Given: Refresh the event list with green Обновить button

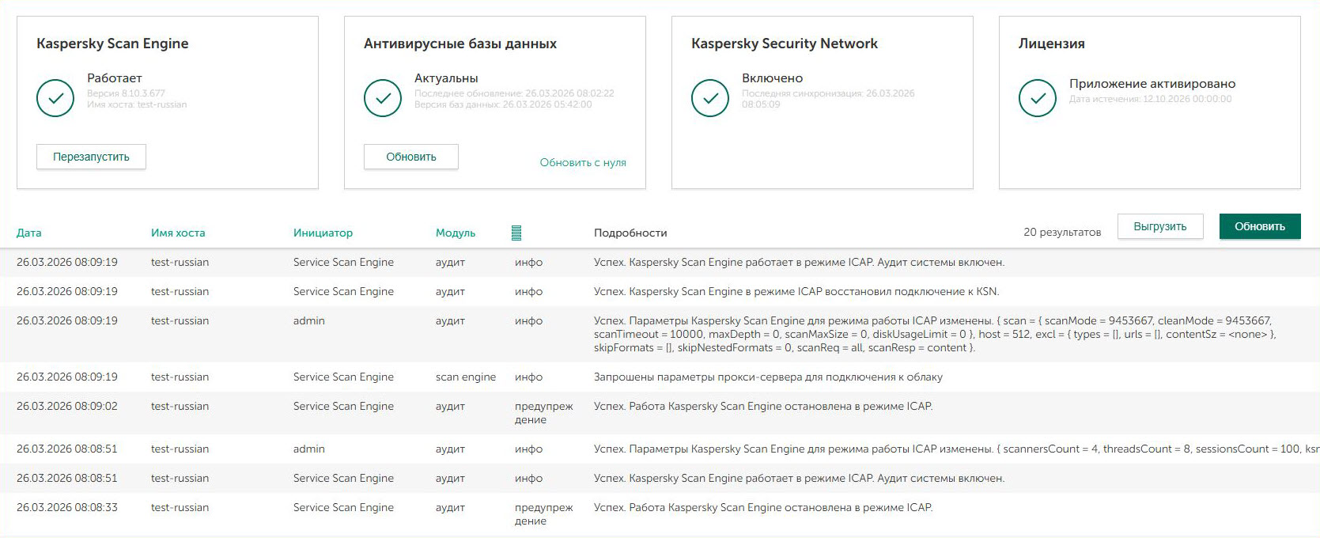Looking at the screenshot, I should (x=1260, y=226).
